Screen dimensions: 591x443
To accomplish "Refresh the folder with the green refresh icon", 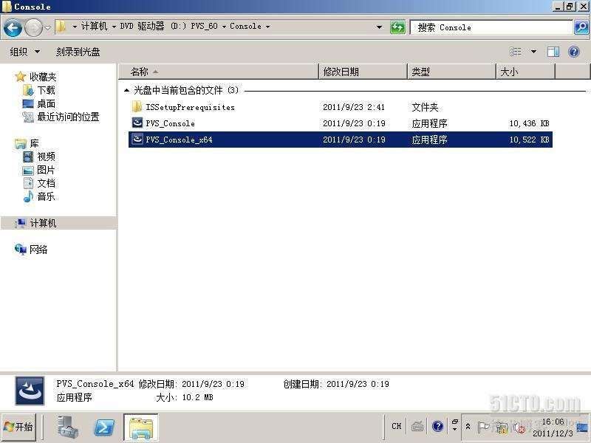I will [x=397, y=27].
